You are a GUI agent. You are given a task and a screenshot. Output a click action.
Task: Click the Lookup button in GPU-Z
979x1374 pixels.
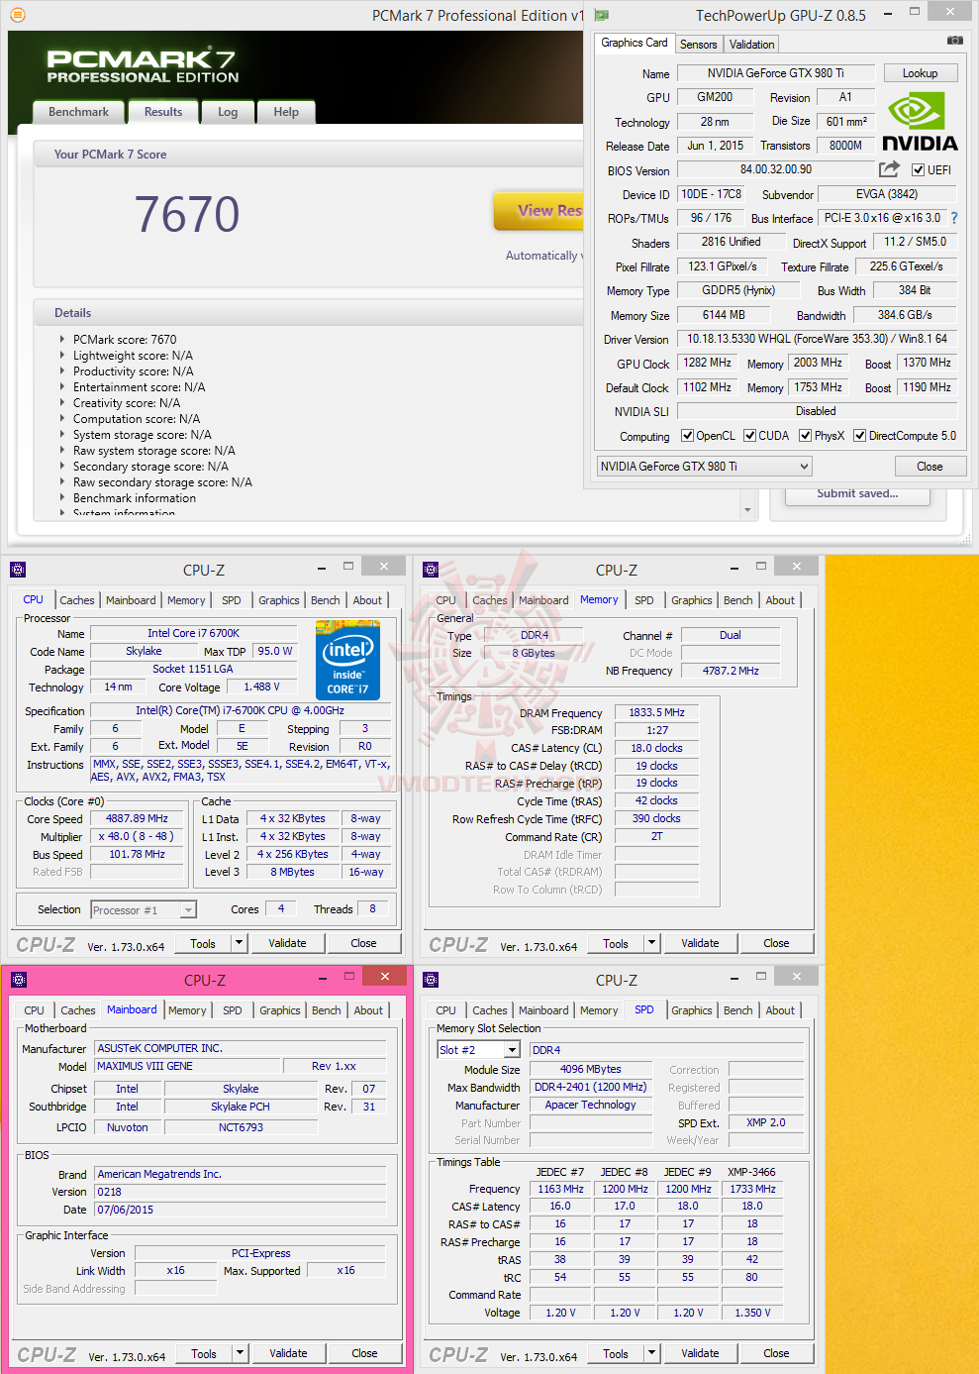pyautogui.click(x=920, y=73)
